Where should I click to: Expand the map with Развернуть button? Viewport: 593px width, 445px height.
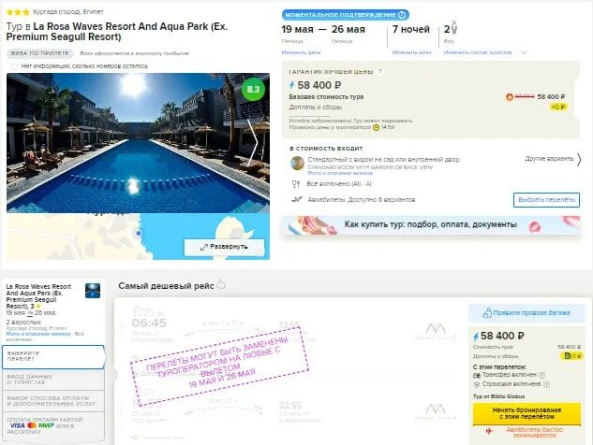(224, 247)
